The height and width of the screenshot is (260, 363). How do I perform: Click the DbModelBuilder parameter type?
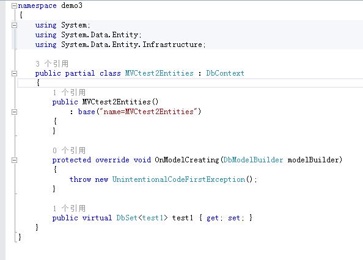[x=253, y=160]
